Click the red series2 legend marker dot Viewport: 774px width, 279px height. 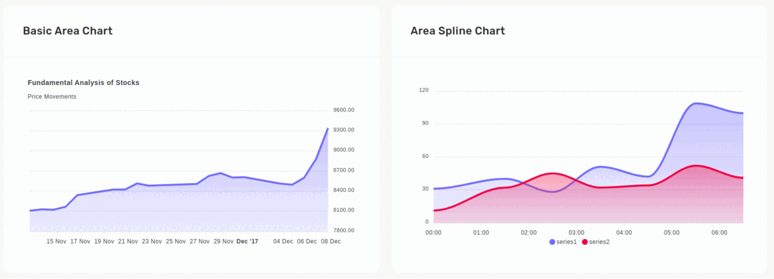pos(585,242)
